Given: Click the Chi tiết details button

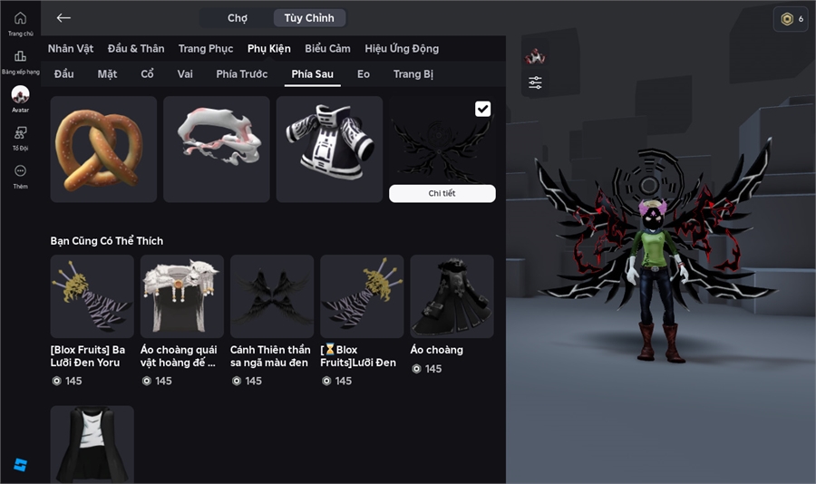Looking at the screenshot, I should 442,193.
